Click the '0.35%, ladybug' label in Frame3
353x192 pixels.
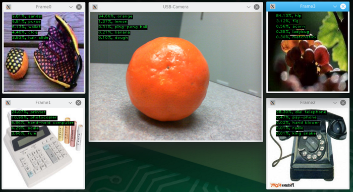click(292, 32)
